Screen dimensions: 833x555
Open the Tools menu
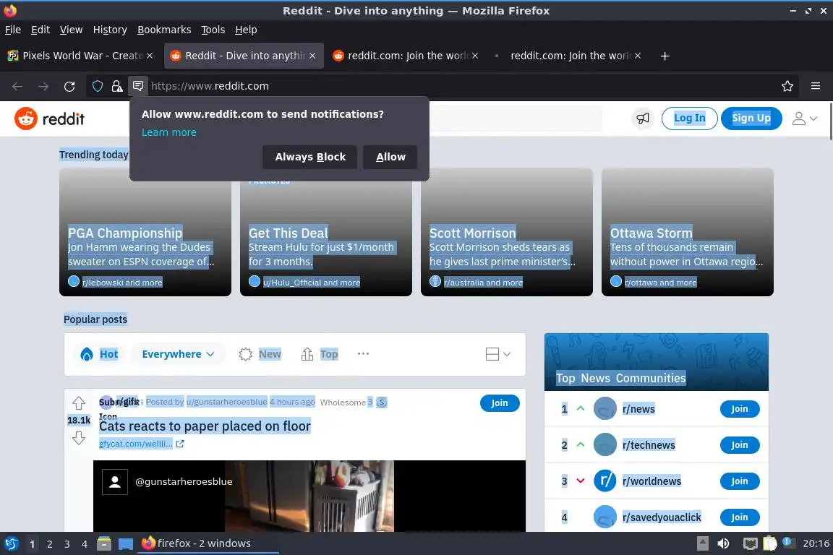point(213,30)
